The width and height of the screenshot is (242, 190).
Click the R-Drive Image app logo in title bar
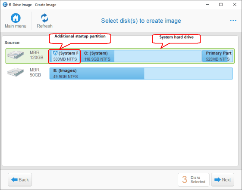[x=5, y=5]
